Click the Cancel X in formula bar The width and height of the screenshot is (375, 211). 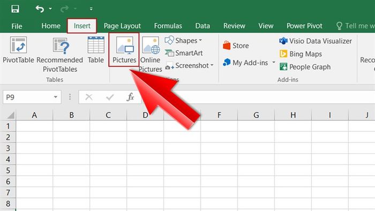point(89,97)
